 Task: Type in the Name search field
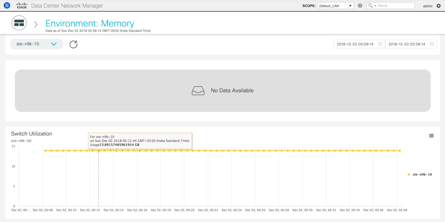395,6
